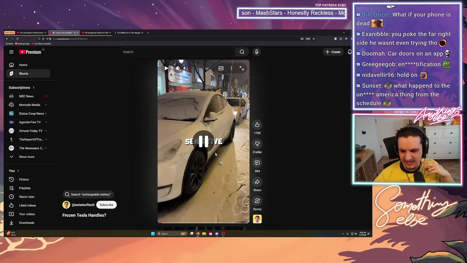Viewport: 467px width, 263px height.
Task: Start voice search with the microphone
Action: tap(256, 52)
